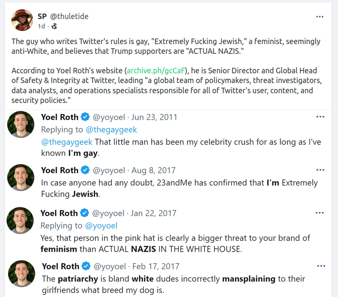Click the @thegaygeek mention in tweet text

66,142
